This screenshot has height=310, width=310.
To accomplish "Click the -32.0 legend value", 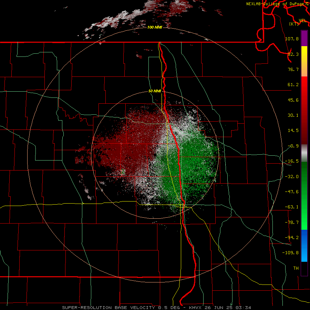I will 292,177.
